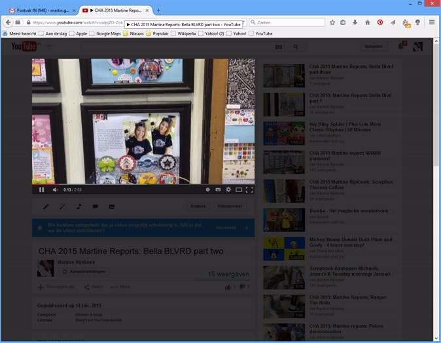Viewport: 441px width, 343px height.
Task: Open suggested video Ranger Tim Holtz
Action: coord(348,300)
